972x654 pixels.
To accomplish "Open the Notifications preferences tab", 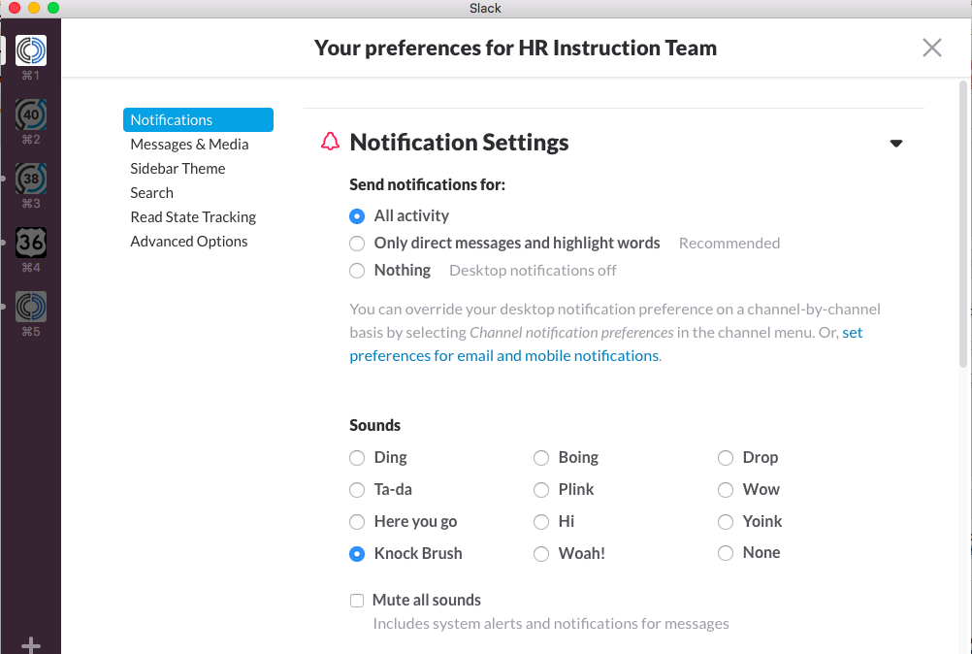I will [x=198, y=119].
